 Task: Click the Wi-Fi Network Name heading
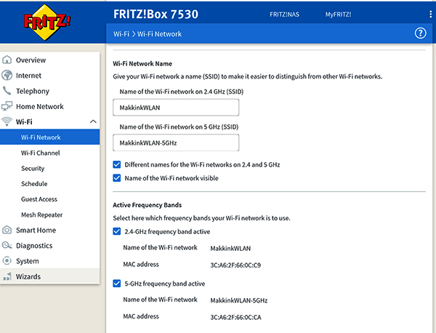point(142,64)
